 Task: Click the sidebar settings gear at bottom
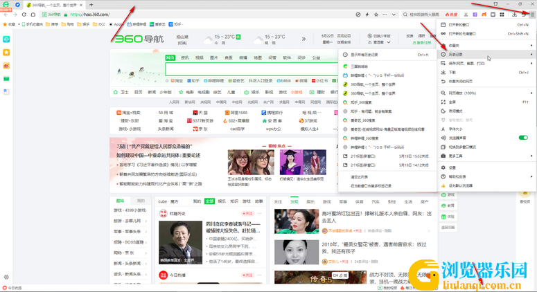(x=6, y=277)
